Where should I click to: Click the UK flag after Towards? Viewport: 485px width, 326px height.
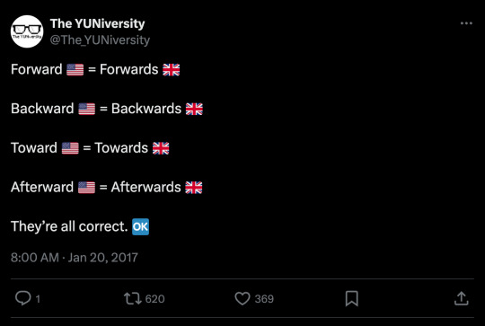click(161, 148)
